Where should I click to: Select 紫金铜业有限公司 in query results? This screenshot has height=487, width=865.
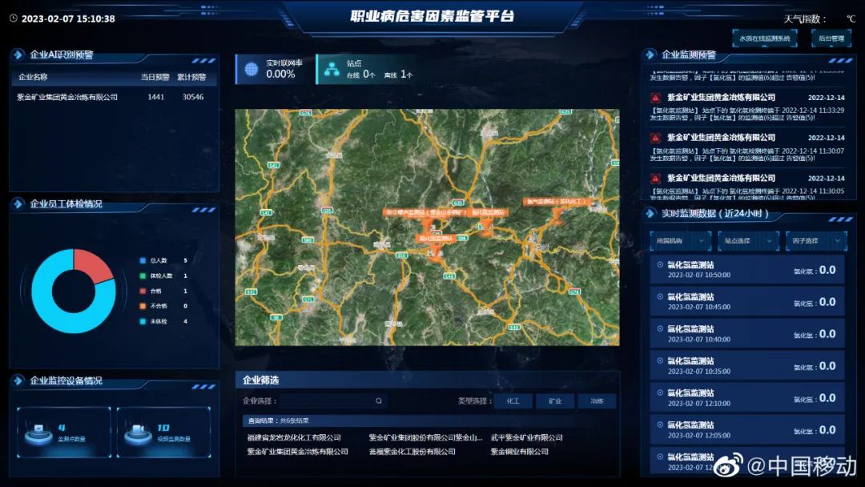click(x=520, y=452)
